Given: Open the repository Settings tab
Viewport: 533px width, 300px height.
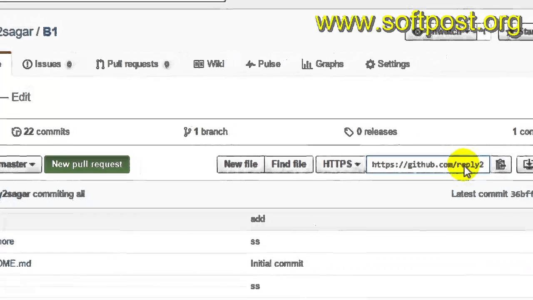Looking at the screenshot, I should [388, 64].
